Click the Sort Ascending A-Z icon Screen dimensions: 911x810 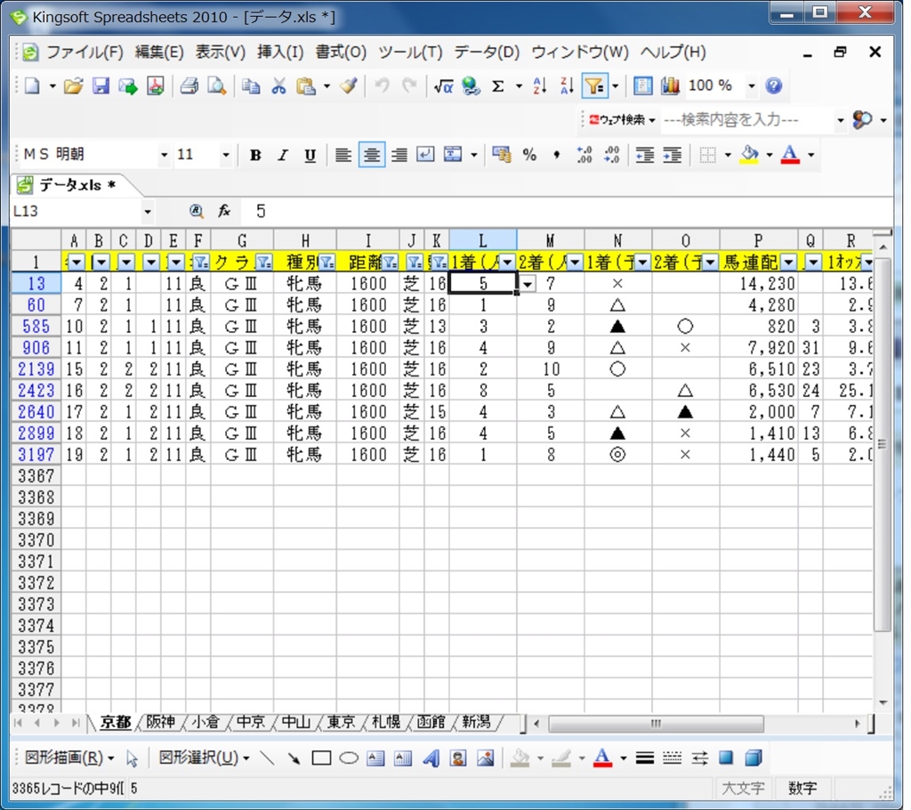pyautogui.click(x=539, y=86)
